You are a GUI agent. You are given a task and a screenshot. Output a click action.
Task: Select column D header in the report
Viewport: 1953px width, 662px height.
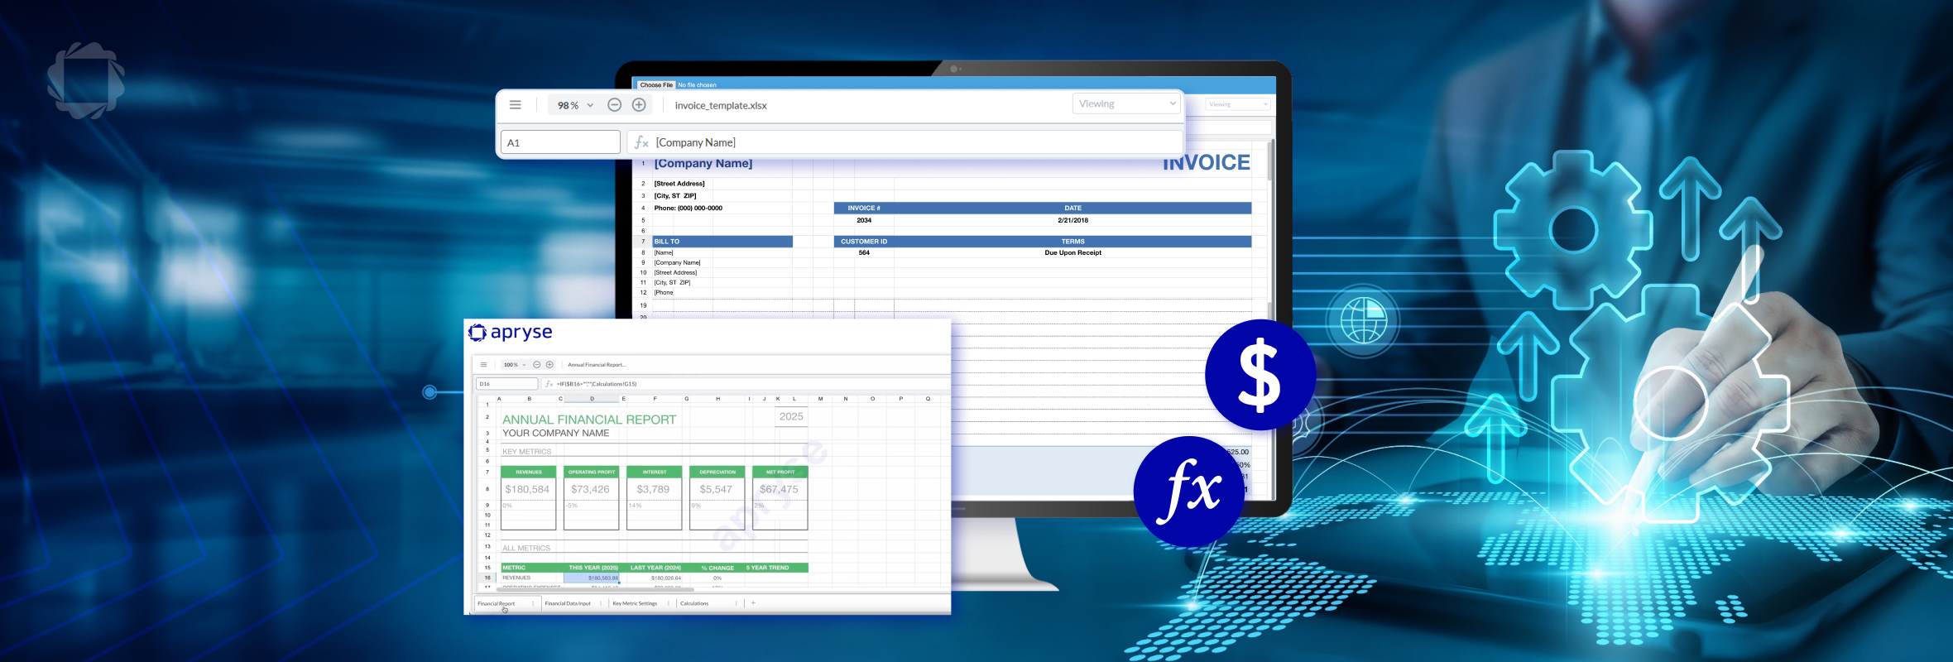(592, 399)
